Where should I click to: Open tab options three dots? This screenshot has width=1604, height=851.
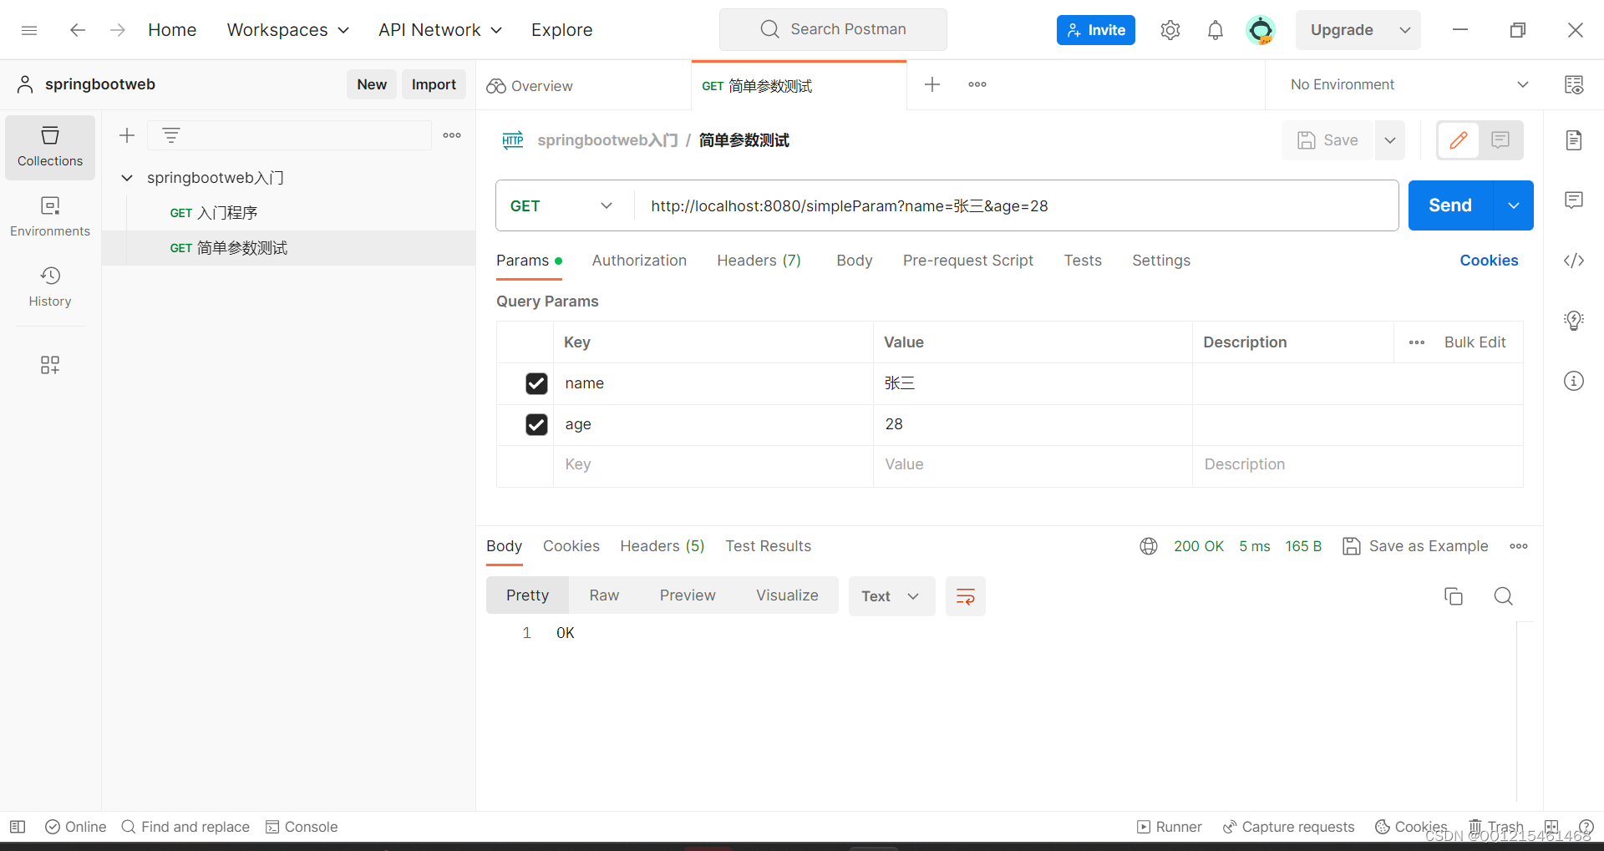tap(977, 84)
